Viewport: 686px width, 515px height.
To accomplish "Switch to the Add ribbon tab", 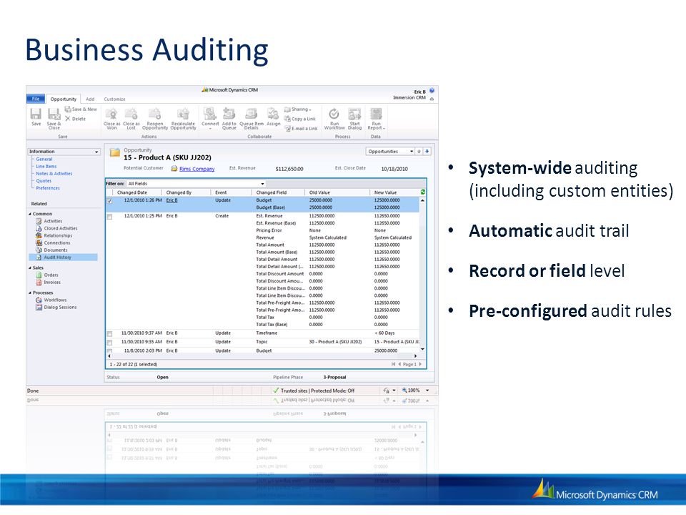I will pos(90,99).
